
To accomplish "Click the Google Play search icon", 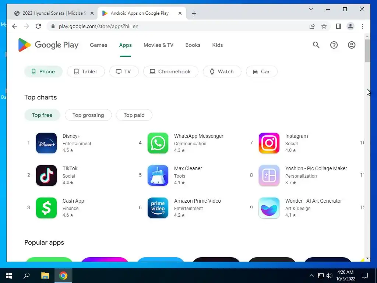I will (x=316, y=45).
